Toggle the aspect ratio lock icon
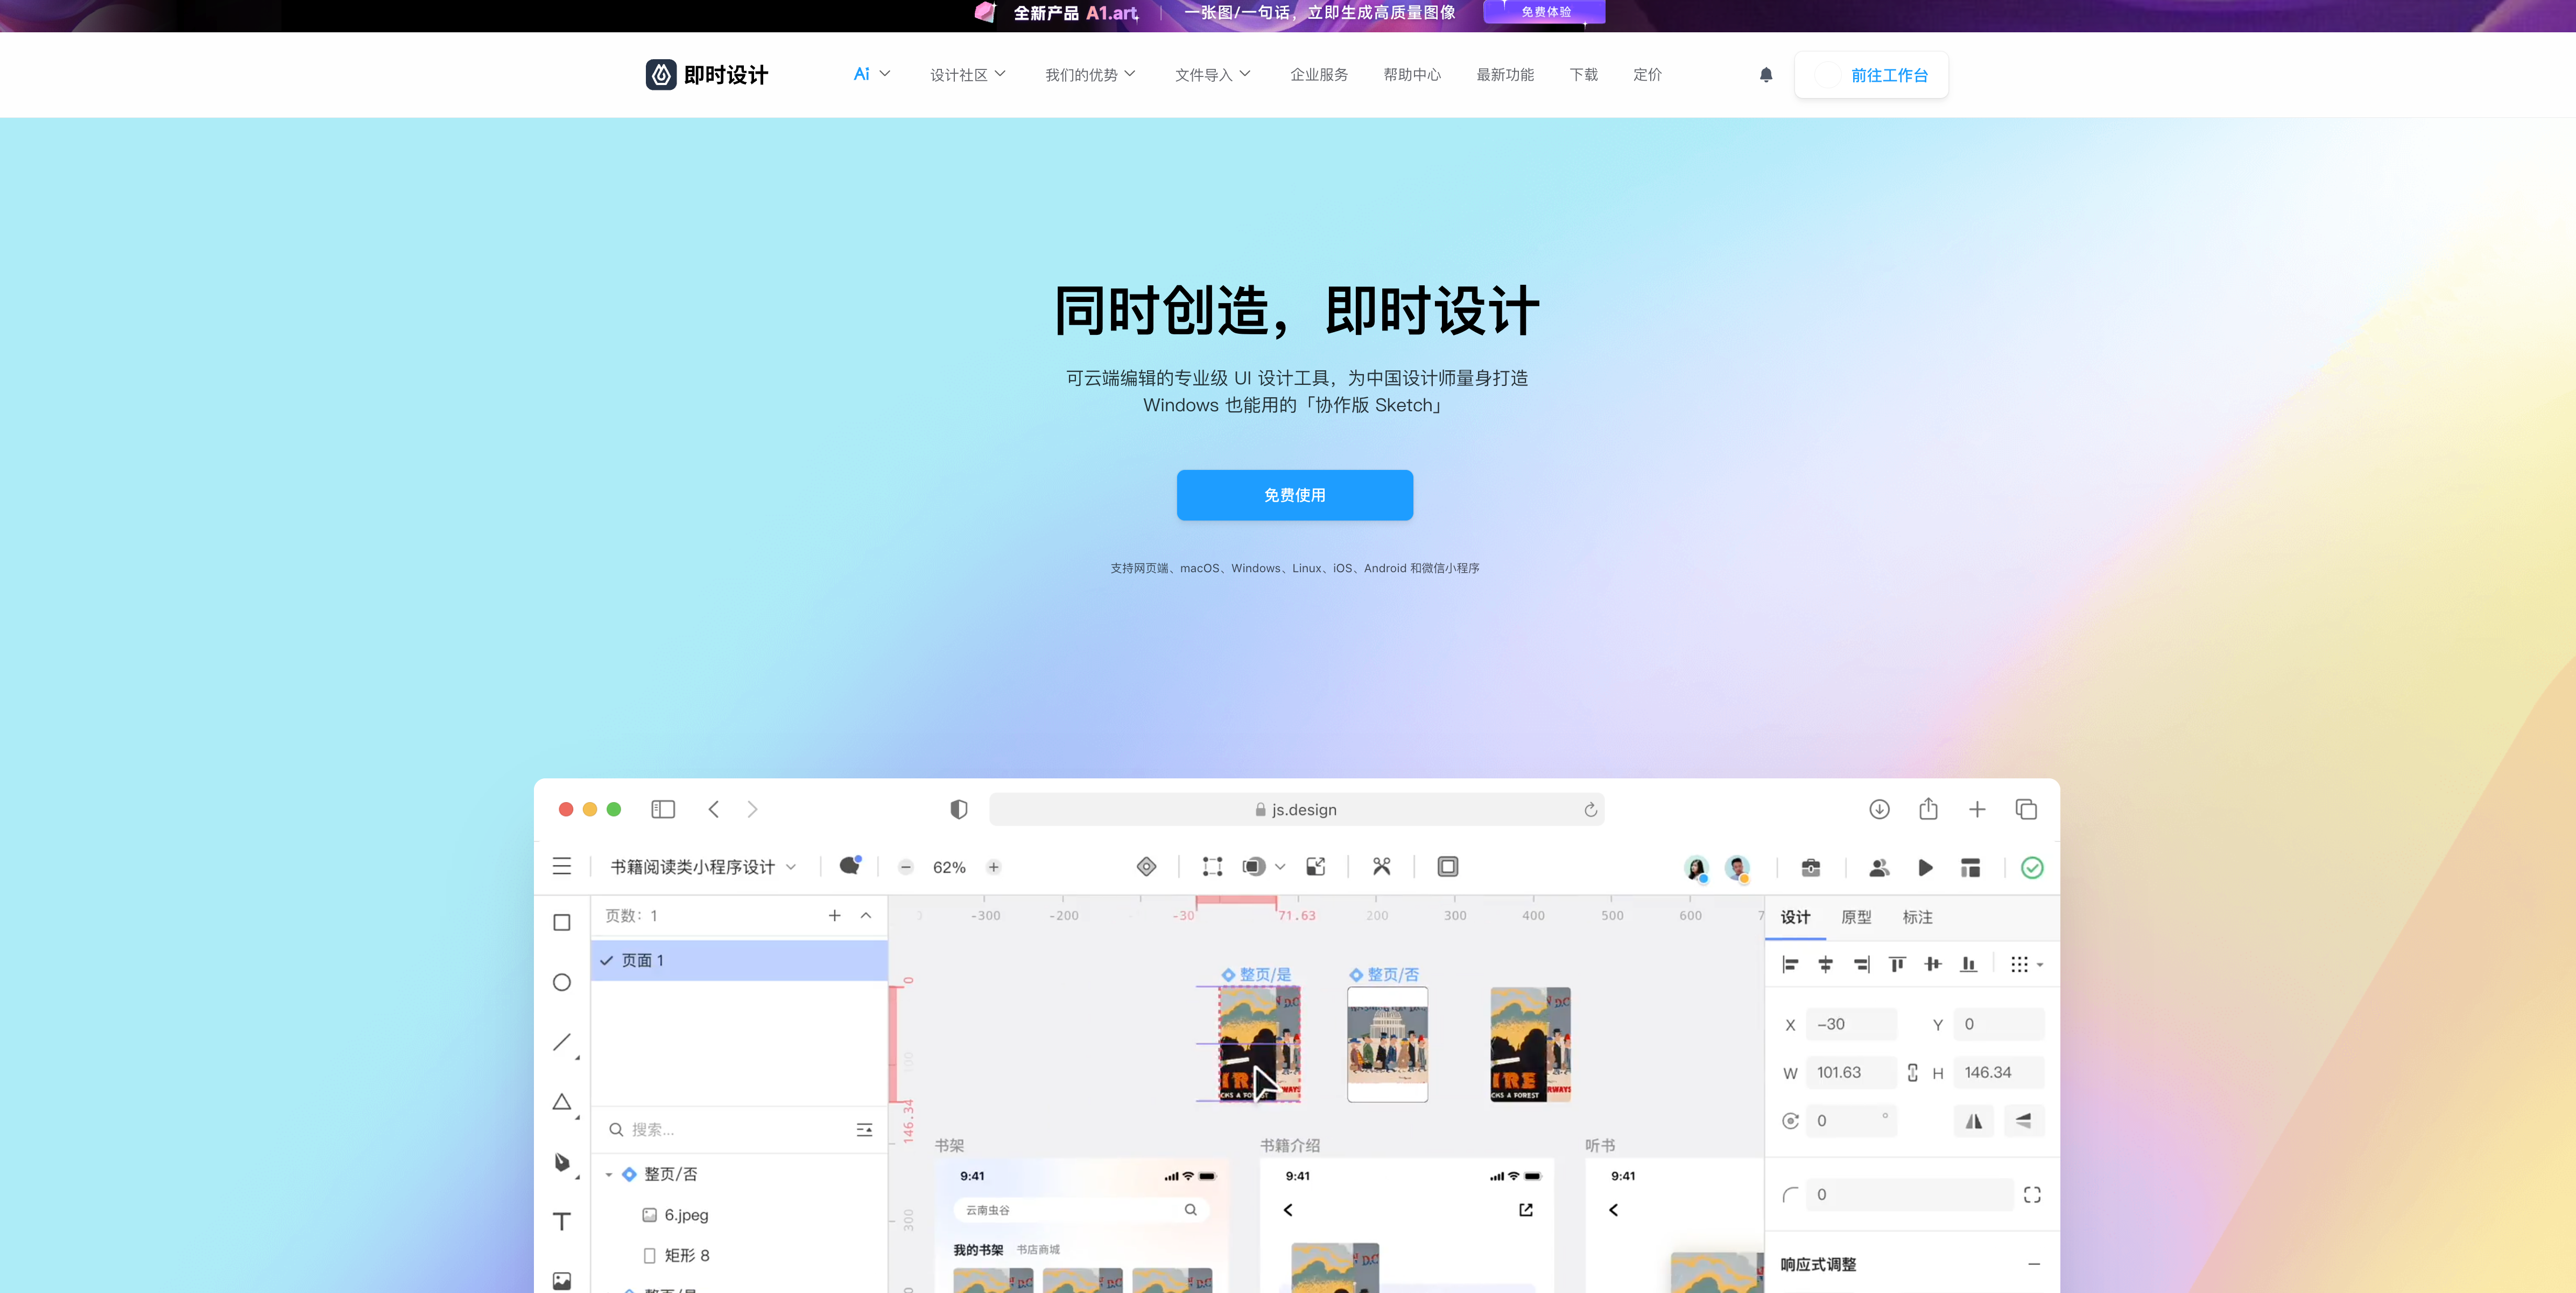The width and height of the screenshot is (2576, 1293). (1912, 1072)
